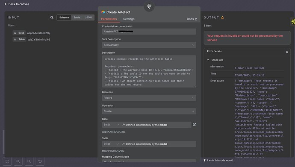Click the fit-to-view icon at bottom left
Viewport: 295px width, 167px height.
point(7,161)
